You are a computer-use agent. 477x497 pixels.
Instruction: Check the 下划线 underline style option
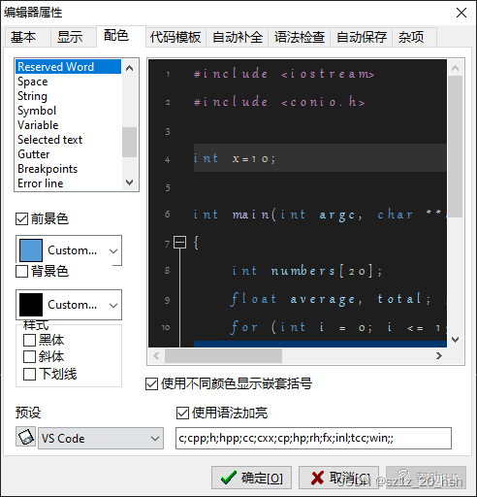(29, 374)
